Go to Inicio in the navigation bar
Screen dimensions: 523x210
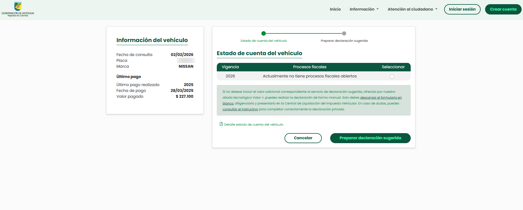click(x=335, y=9)
